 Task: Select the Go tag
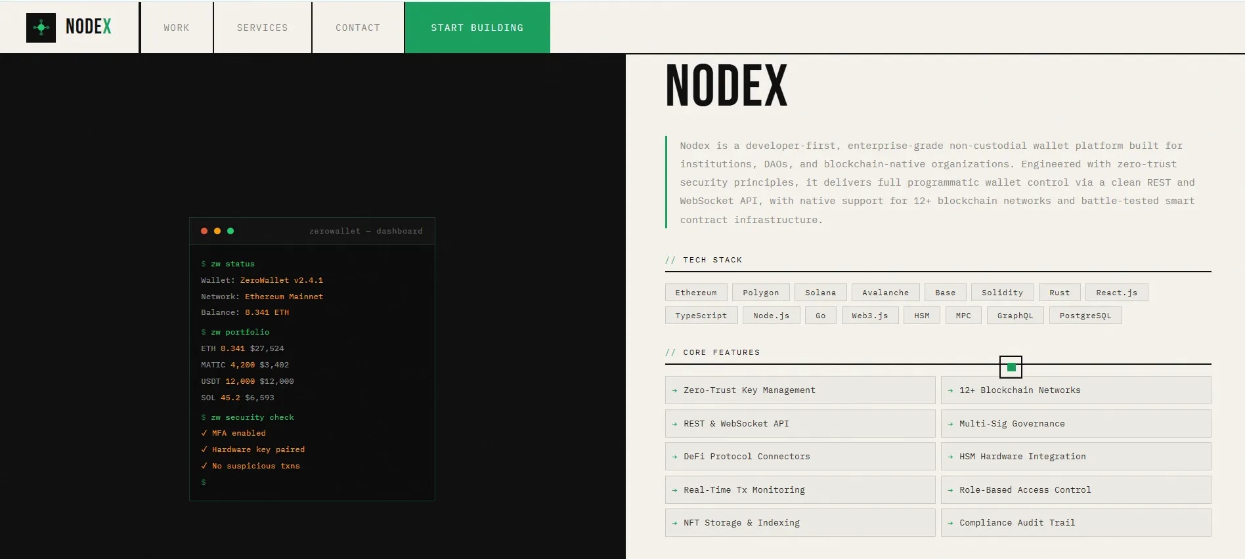[821, 316]
